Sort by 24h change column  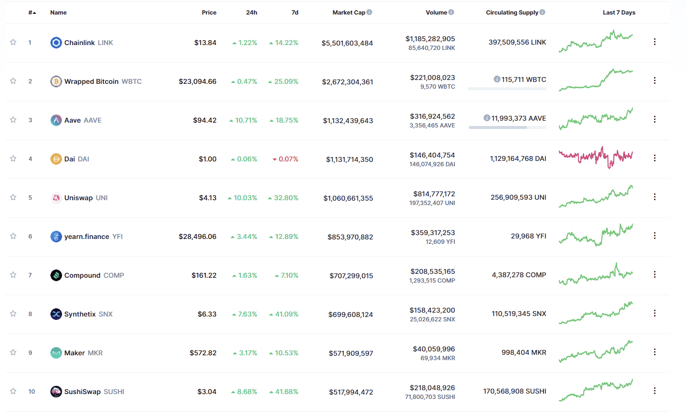pyautogui.click(x=252, y=13)
